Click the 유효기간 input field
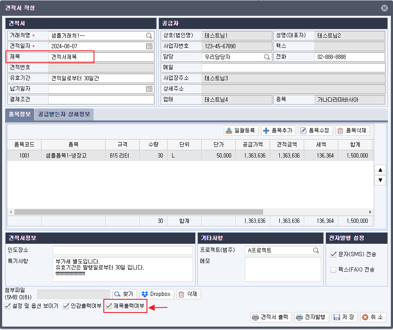 [101, 78]
